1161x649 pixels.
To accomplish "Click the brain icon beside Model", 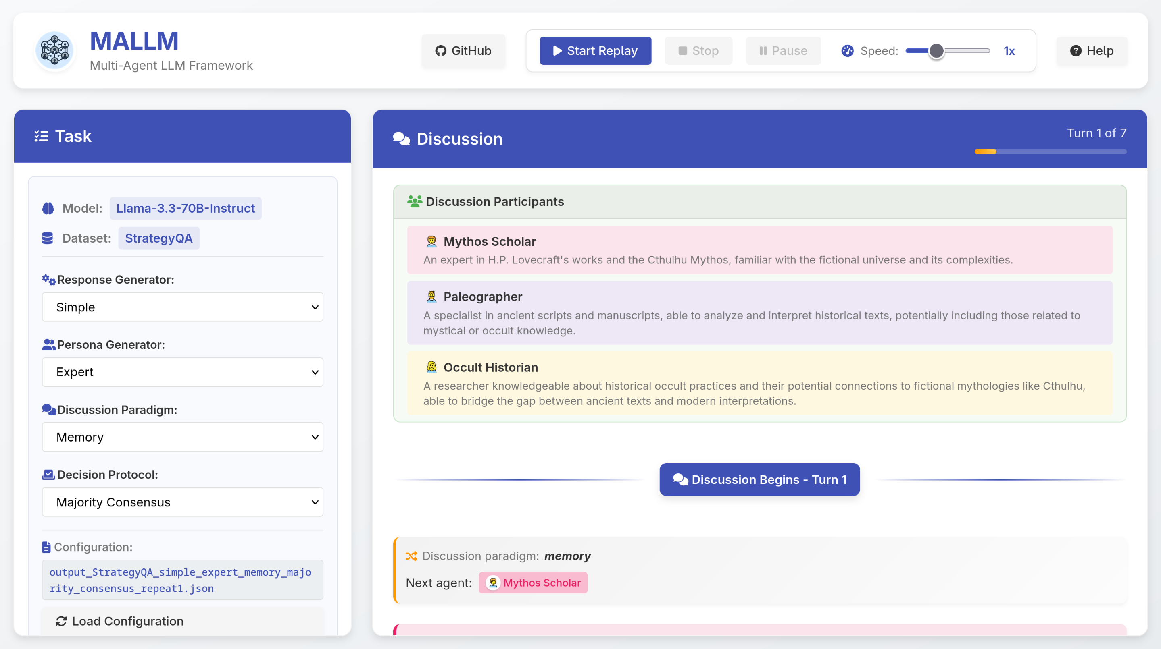I will (x=48, y=208).
